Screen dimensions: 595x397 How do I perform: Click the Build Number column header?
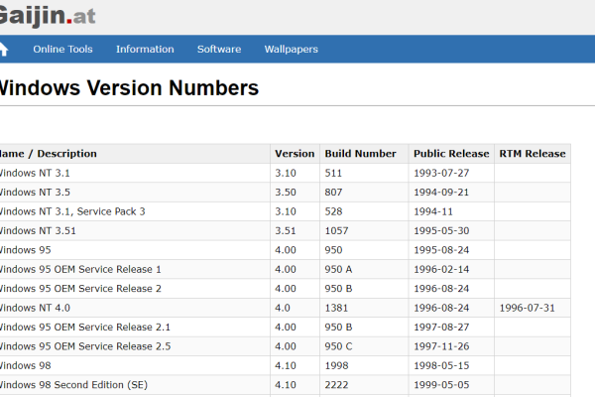360,154
